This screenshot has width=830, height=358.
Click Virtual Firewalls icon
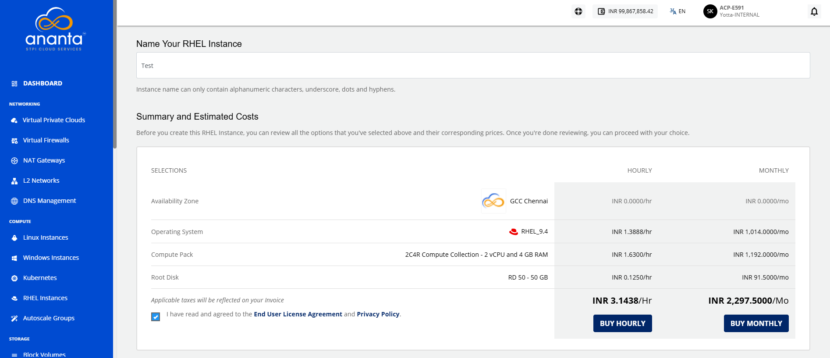click(x=14, y=140)
